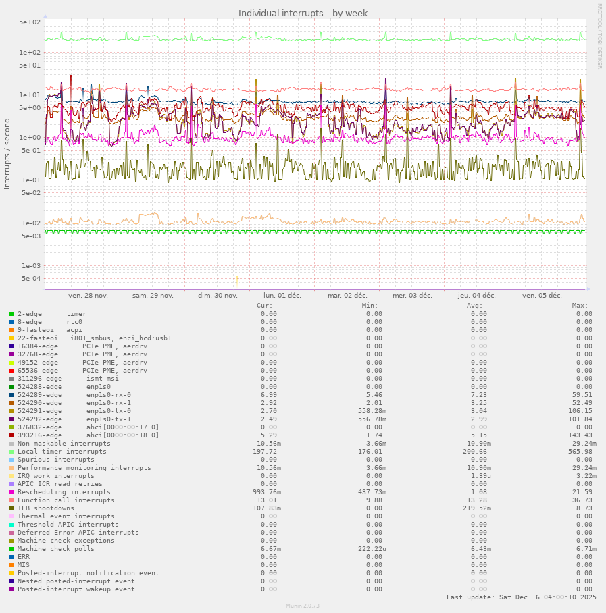Image resolution: width=606 pixels, height=613 pixels.
Task: Click the 'jeu. 04 déc.' date label
Action: pos(477,296)
